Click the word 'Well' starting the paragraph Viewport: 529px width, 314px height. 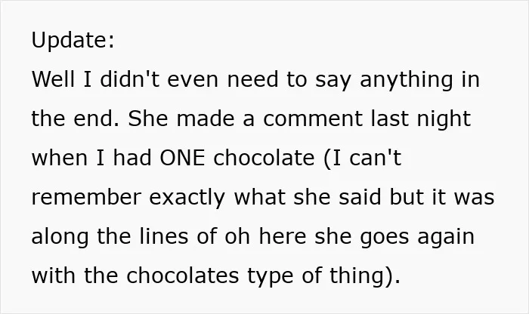(53, 79)
